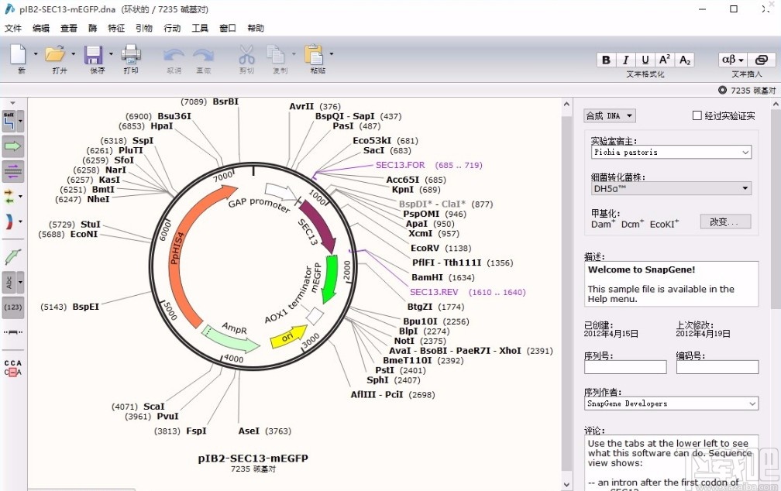The image size is (781, 491).
Task: Click the Save (保存) floppy disk icon
Action: pos(94,55)
